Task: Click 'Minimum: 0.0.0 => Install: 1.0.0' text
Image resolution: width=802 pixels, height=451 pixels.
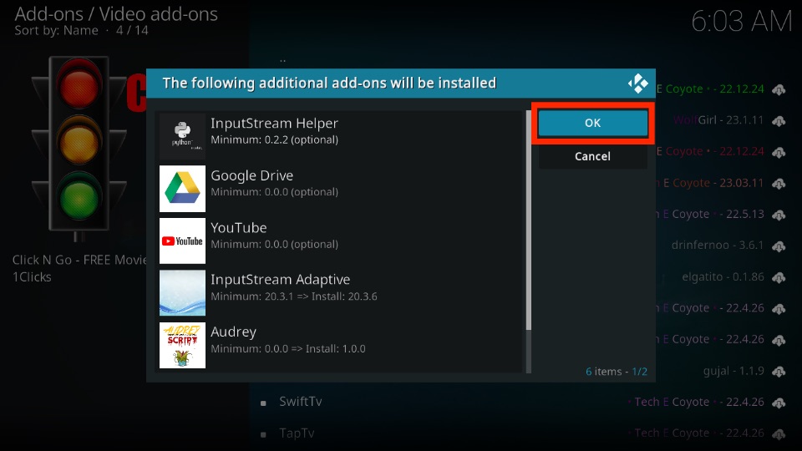Action: click(288, 349)
